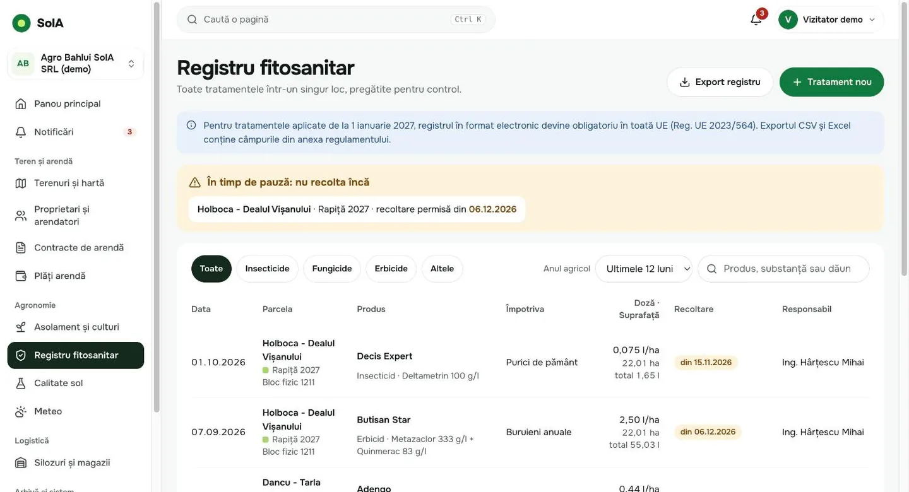The image size is (909, 492).
Task: Click the magnifier icon in top search
Action: pos(193,20)
